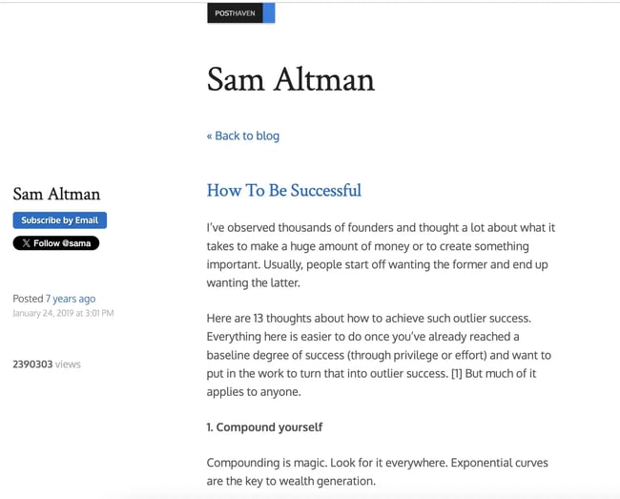Click the Sam Altman blog header title

[290, 79]
